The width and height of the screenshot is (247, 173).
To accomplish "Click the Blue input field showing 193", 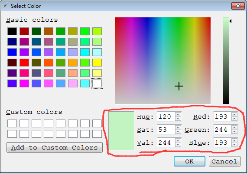I will tap(222, 143).
